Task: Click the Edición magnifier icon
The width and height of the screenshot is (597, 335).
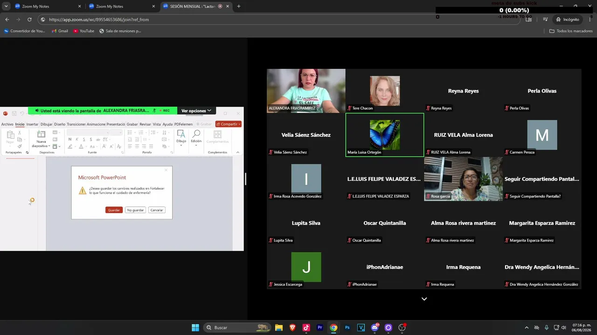Action: point(196,134)
